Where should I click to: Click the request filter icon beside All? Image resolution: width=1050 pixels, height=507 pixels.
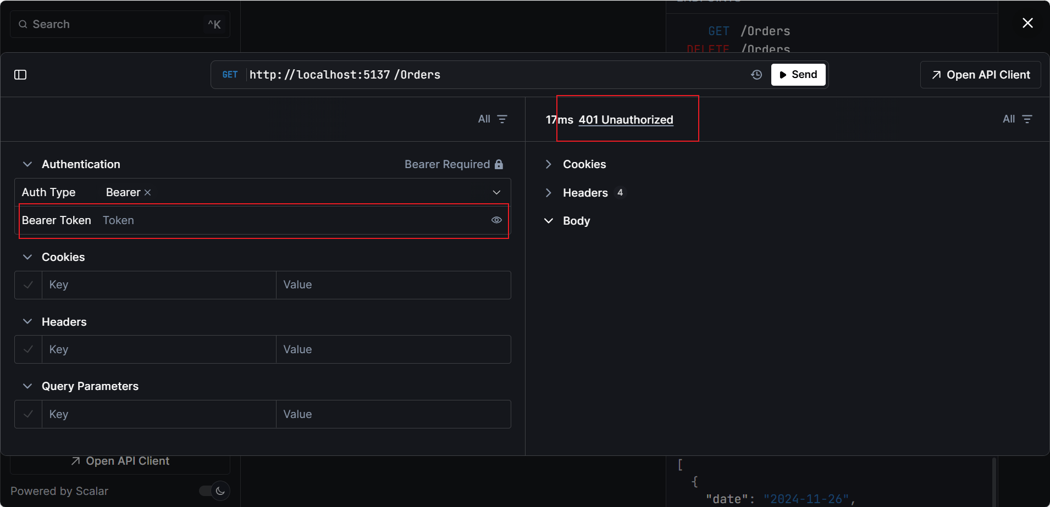coord(502,119)
